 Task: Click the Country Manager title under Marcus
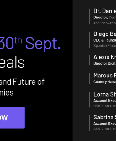pos(105,82)
